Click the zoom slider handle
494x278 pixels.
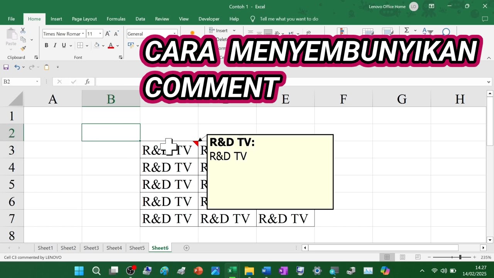[x=460, y=257]
